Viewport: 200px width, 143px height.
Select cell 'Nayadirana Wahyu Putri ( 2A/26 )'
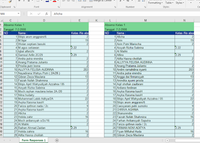coord(44,73)
